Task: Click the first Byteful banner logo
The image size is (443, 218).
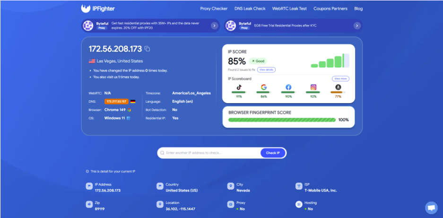Action: tap(88, 26)
